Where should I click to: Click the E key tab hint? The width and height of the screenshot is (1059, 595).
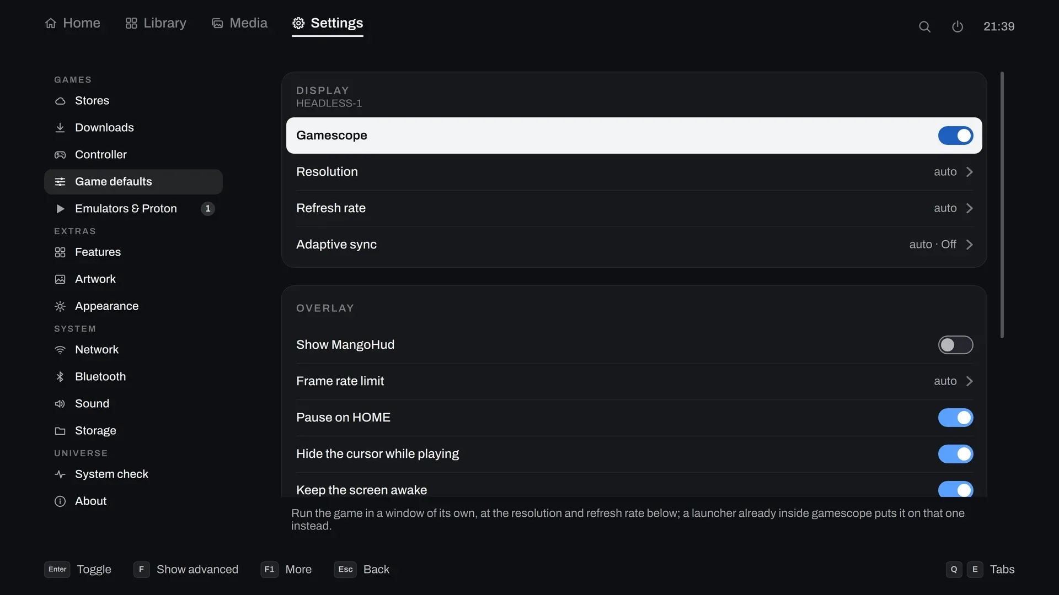(x=975, y=570)
